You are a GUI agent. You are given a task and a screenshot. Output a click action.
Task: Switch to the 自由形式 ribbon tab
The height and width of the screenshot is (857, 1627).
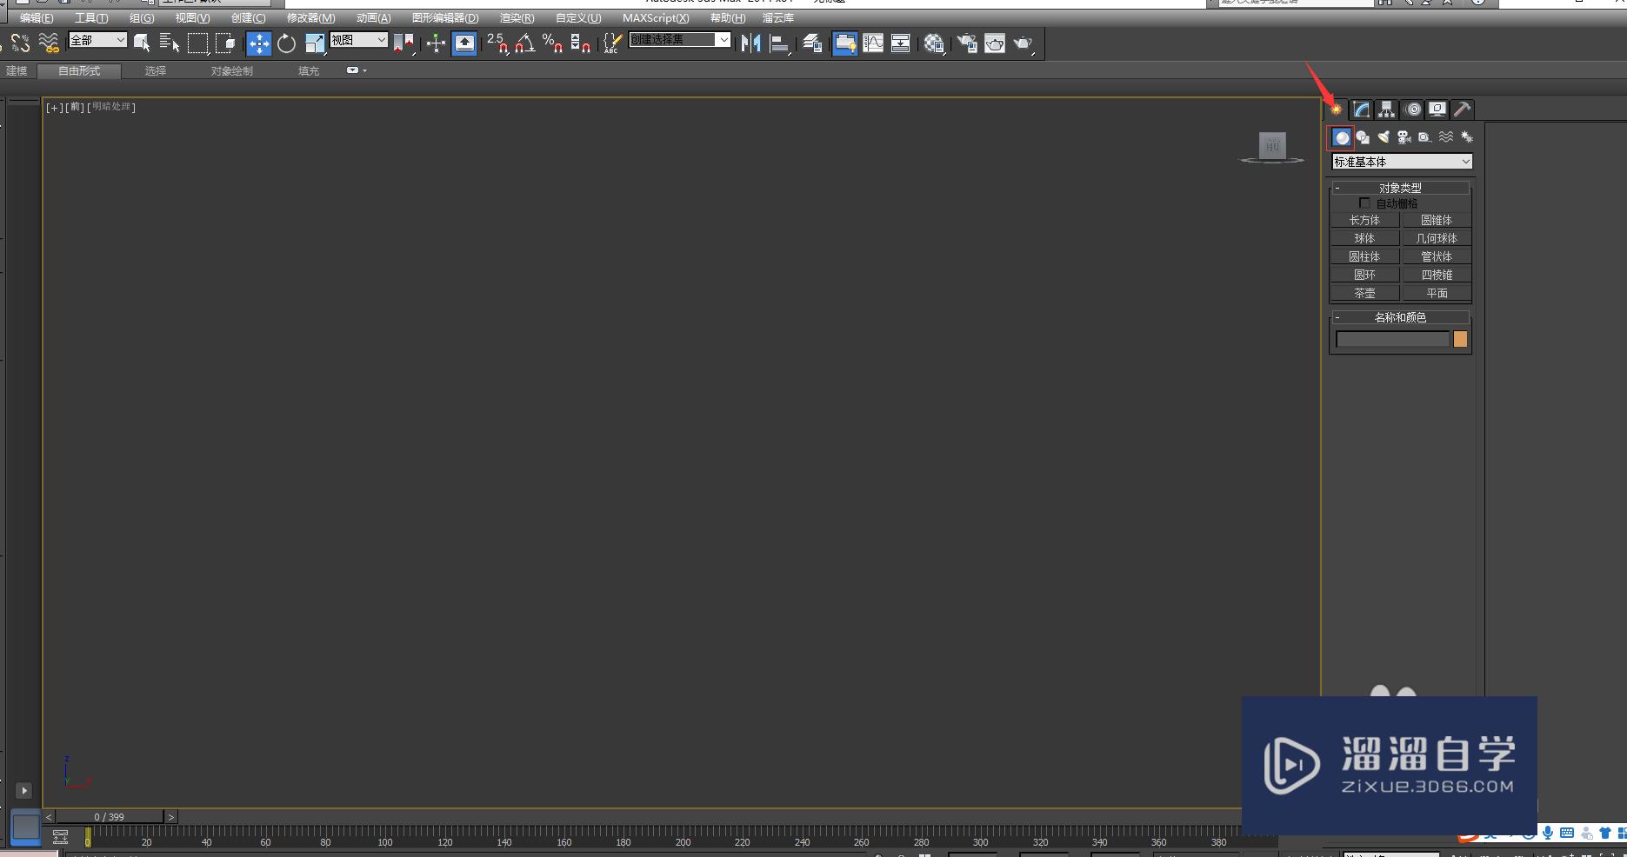(x=79, y=71)
